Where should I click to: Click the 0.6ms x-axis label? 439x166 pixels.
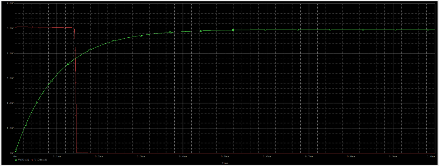[x=267, y=156]
